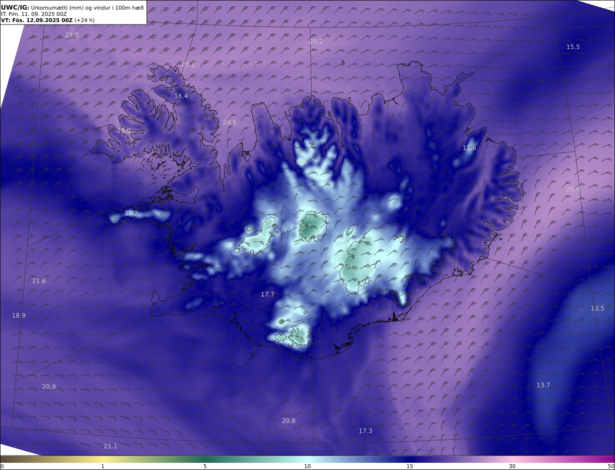Screen dimensions: 615x470
Task: Click the 24.5 value label
Action: (229, 123)
